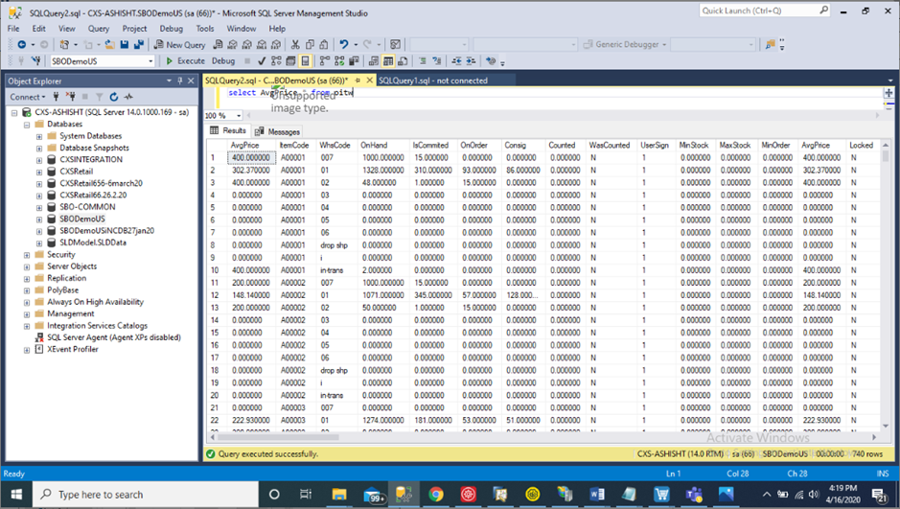Screen dimensions: 900x509
Task: Click the Increase Indent icon
Action: [x=471, y=60]
